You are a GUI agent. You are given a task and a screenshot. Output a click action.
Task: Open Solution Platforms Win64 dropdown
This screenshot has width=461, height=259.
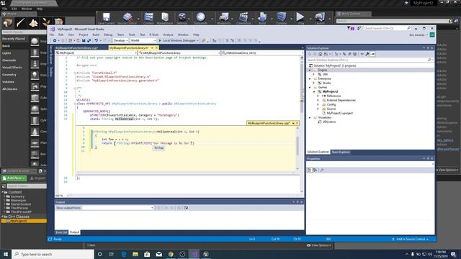point(143,40)
